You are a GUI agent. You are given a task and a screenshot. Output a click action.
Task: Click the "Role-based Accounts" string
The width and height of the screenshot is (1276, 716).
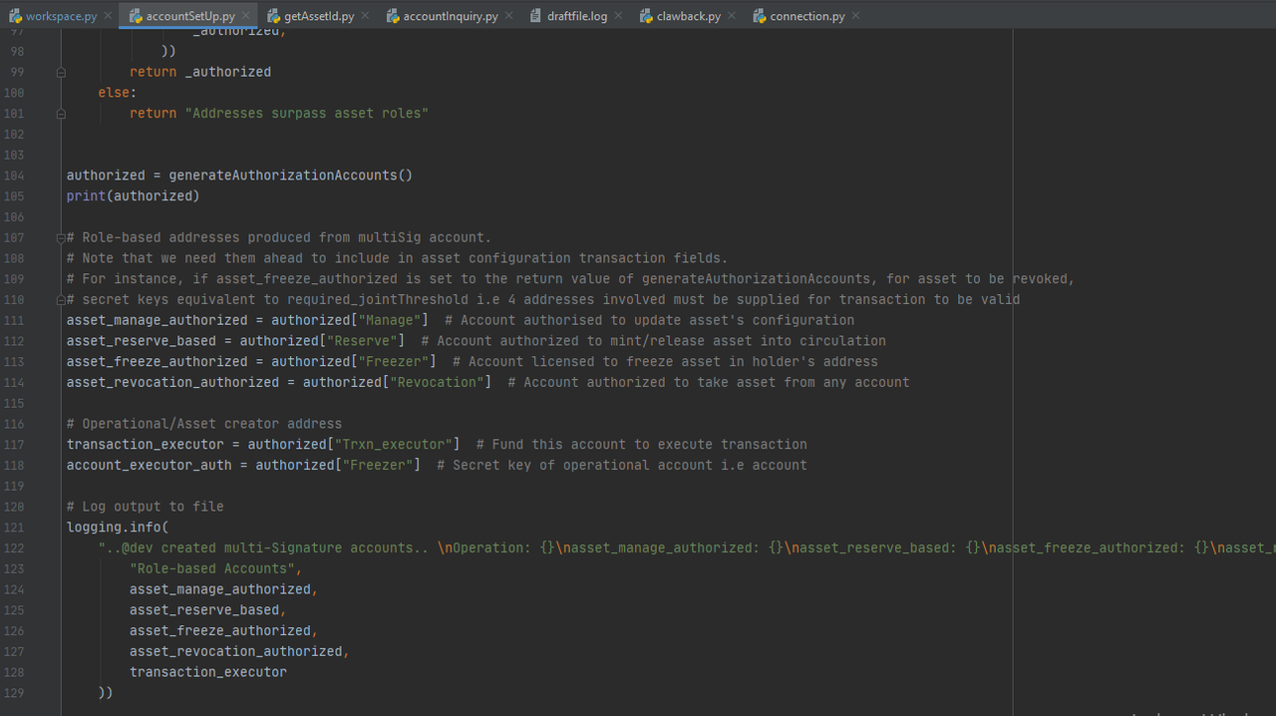coord(212,568)
